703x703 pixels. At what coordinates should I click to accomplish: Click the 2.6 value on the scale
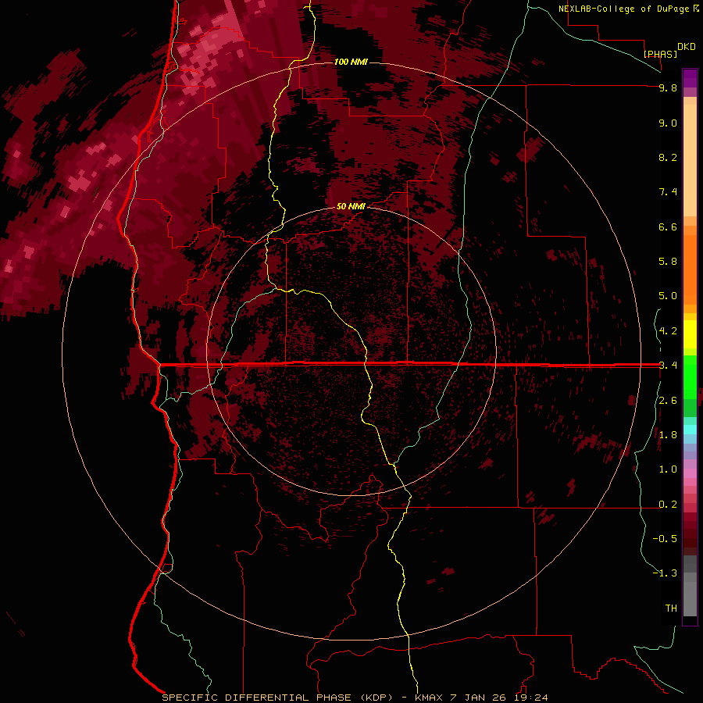tap(668, 401)
